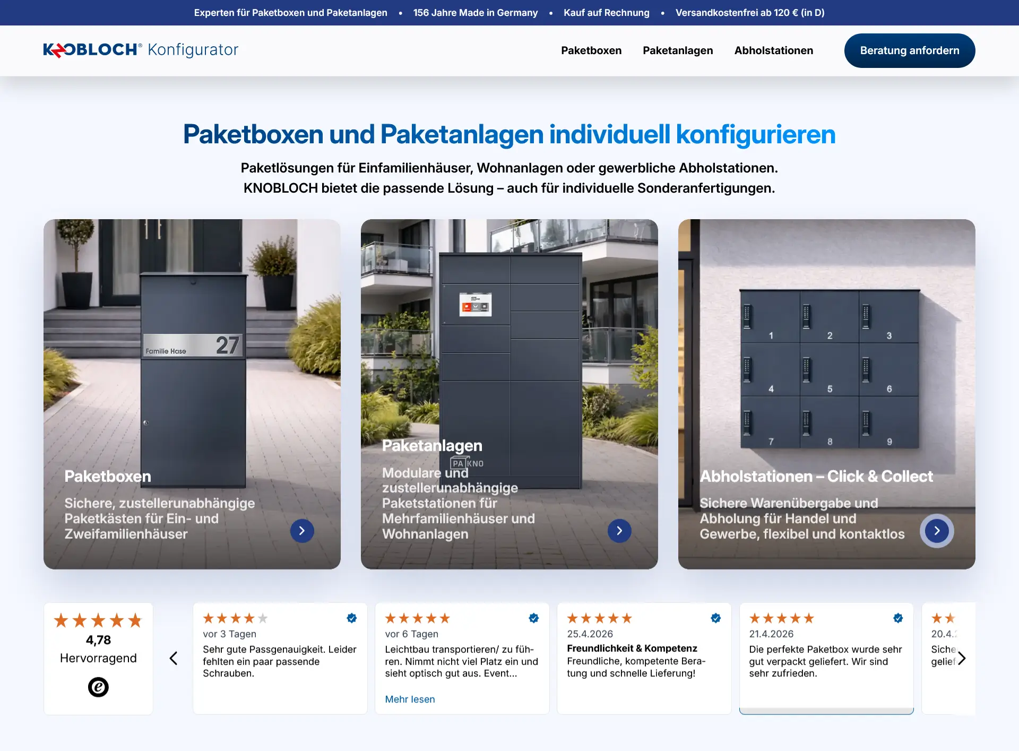Click the four-star rating of 'vor 3 Tagen' review
The width and height of the screenshot is (1019, 751).
235,618
